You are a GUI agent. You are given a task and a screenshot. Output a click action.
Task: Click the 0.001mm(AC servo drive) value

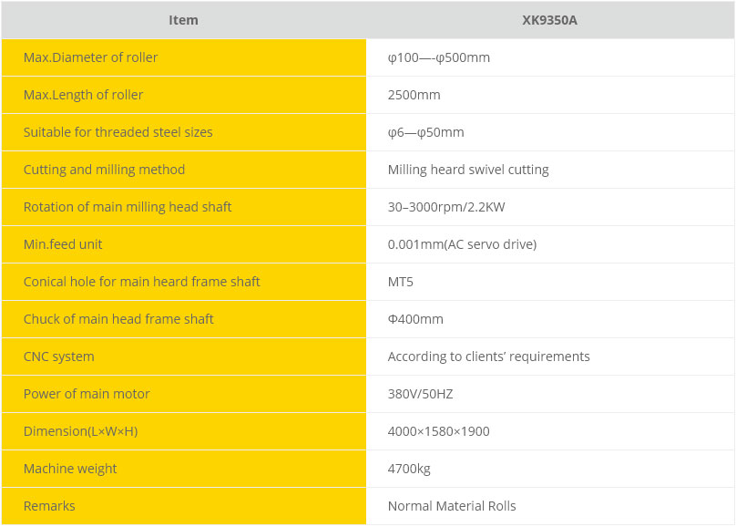coord(462,244)
